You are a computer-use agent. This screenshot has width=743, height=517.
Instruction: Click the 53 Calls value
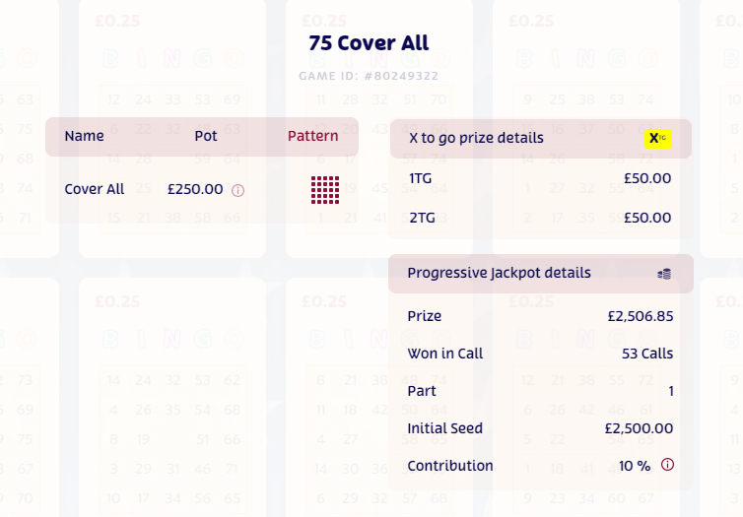coord(647,354)
